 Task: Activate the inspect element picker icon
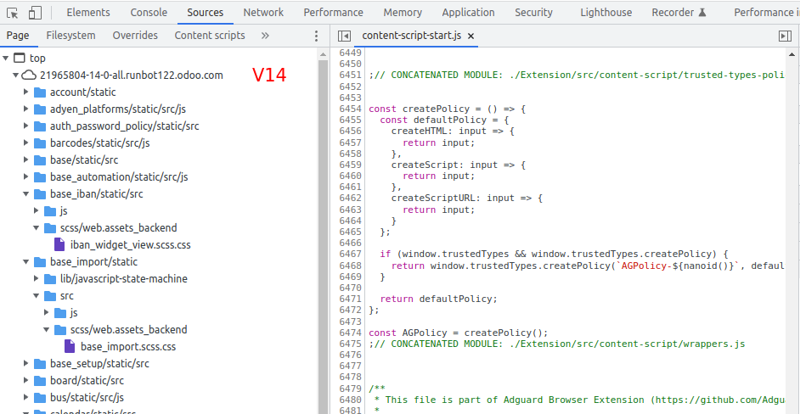(12, 13)
